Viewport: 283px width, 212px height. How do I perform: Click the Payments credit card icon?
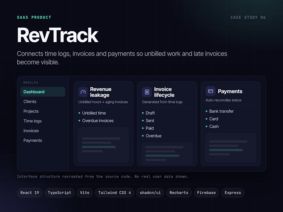click(210, 91)
